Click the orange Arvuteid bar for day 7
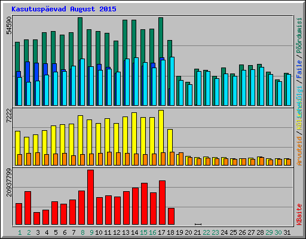 pos(74,160)
